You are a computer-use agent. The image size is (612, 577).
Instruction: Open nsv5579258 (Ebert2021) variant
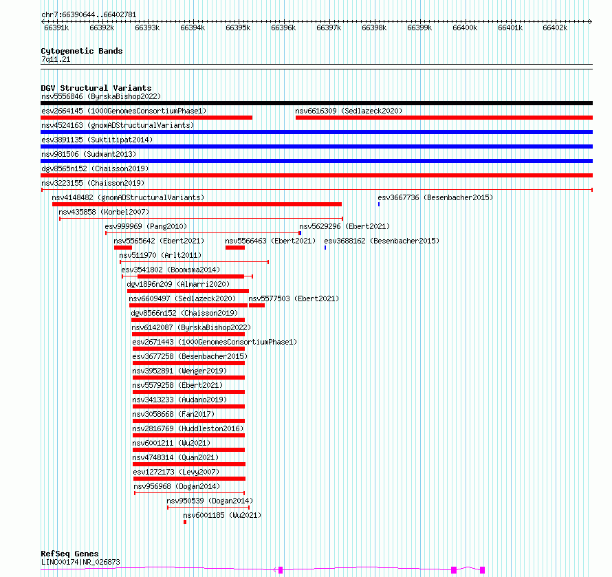177,385
